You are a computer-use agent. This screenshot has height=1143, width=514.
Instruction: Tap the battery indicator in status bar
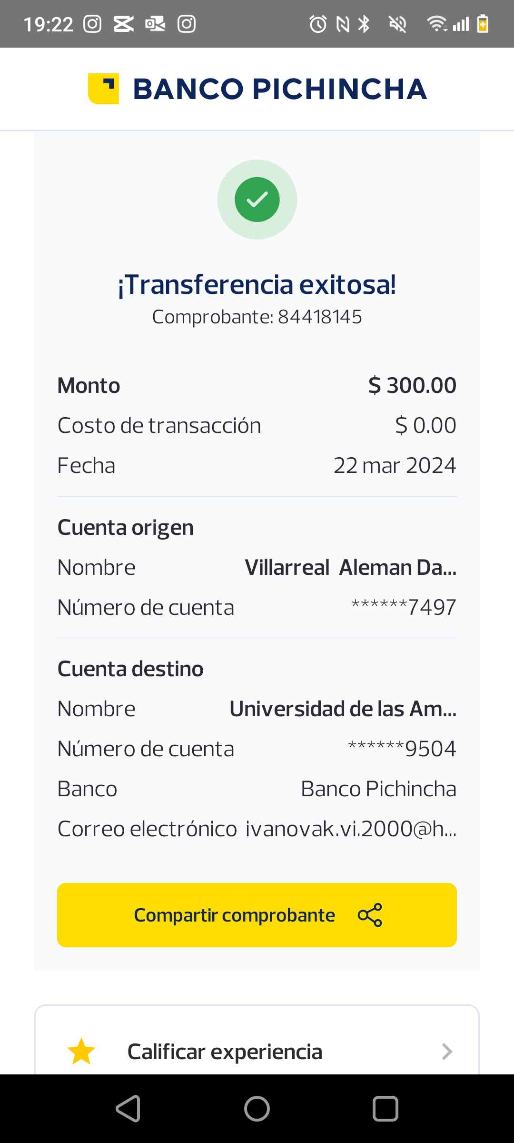coord(483,24)
